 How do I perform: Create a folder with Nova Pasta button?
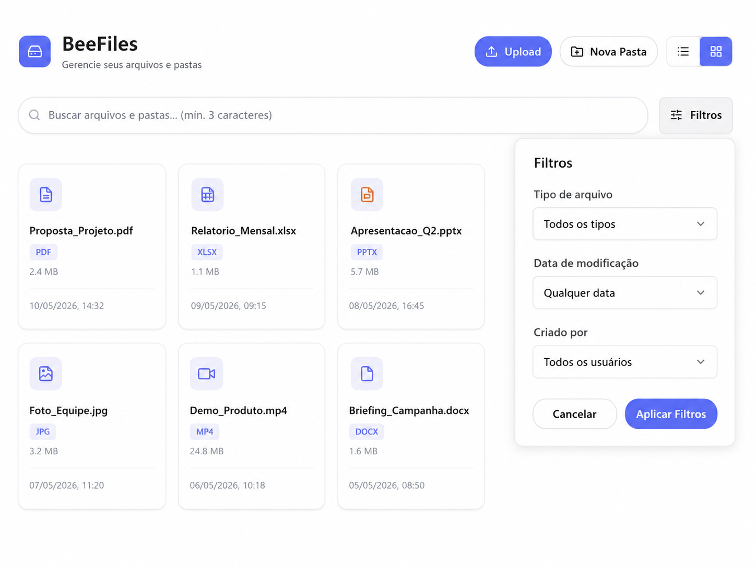click(608, 52)
